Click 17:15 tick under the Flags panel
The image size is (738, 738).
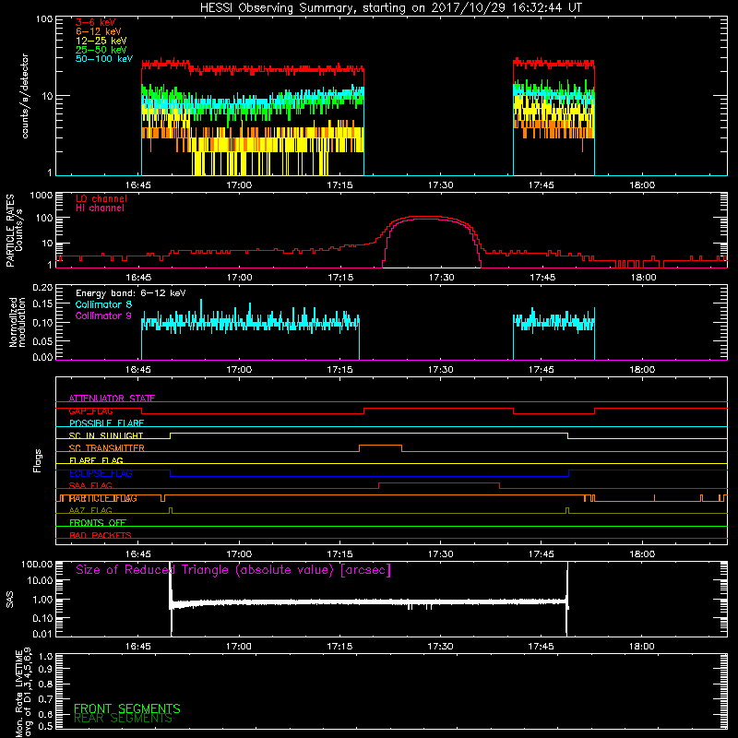point(339,554)
